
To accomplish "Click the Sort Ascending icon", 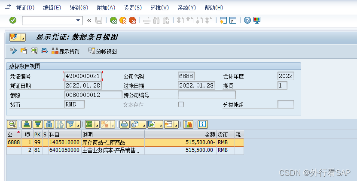I will 27,124.
